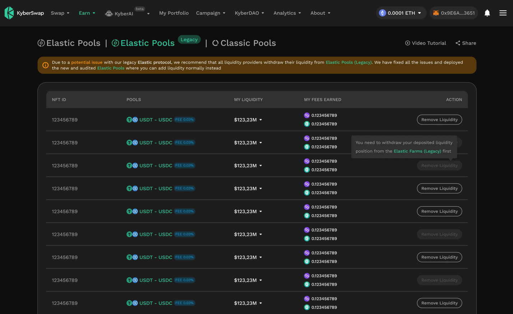This screenshot has width=513, height=314.
Task: Click NFT ID 123456789 in the first row
Action: click(65, 120)
